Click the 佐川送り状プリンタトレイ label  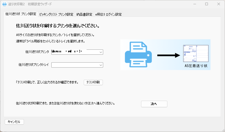click(34, 65)
